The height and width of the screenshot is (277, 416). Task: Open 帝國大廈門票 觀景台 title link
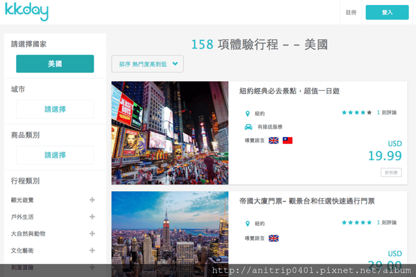click(307, 202)
